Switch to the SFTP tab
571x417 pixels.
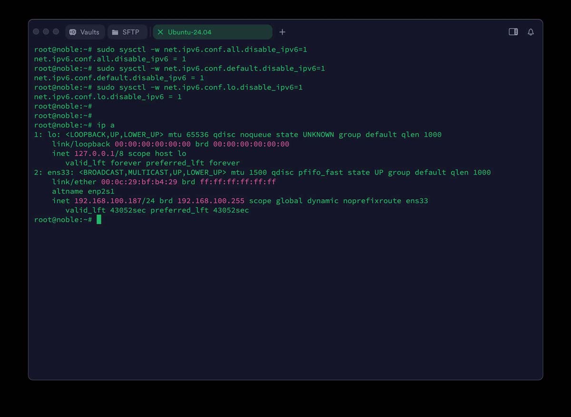pos(127,31)
